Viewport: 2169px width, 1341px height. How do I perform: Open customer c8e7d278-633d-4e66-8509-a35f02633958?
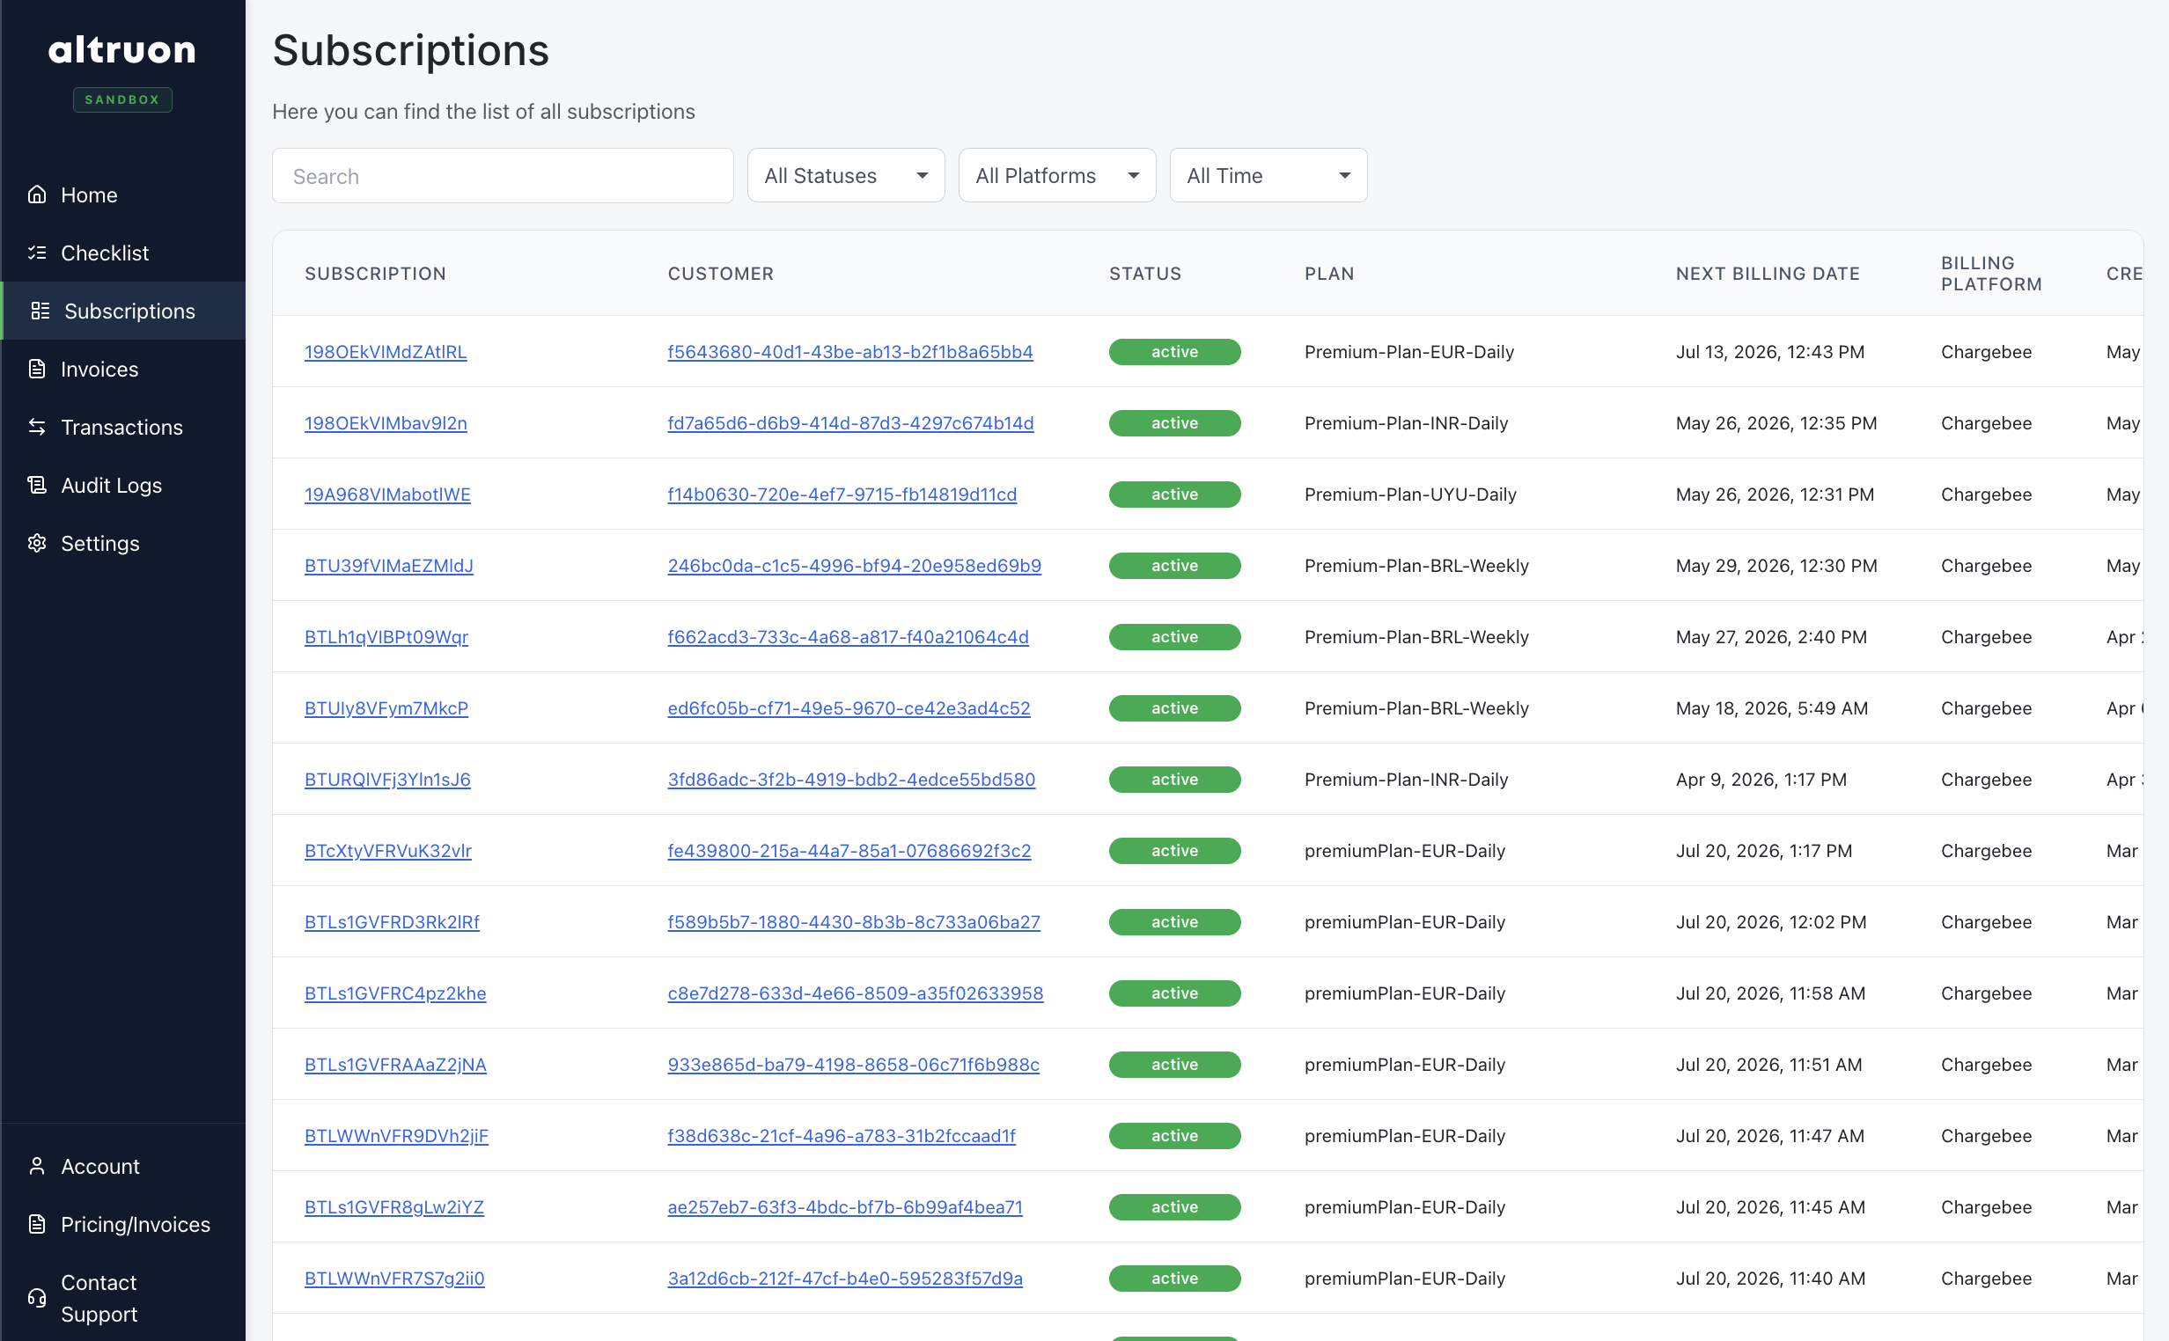pos(855,993)
